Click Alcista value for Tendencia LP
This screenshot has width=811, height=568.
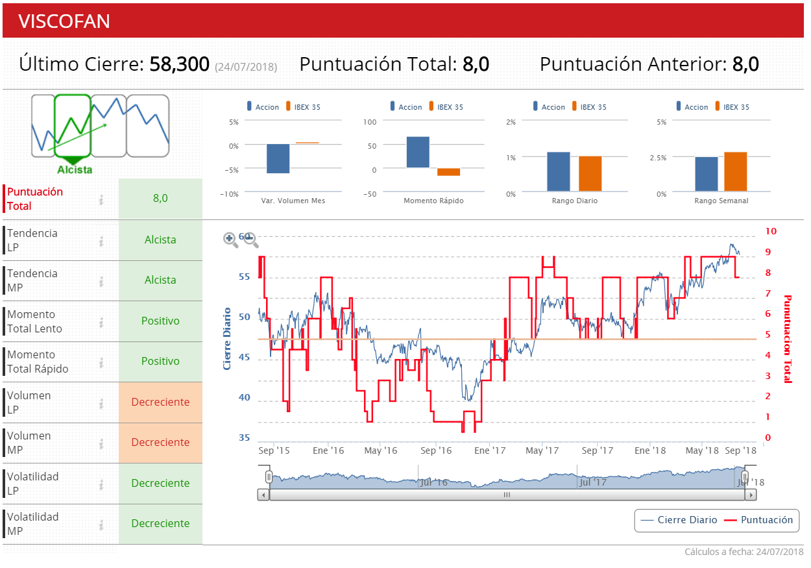160,240
